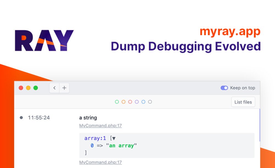
Task: Open MyCommand.php:17 link under a string
Action: click(x=100, y=126)
